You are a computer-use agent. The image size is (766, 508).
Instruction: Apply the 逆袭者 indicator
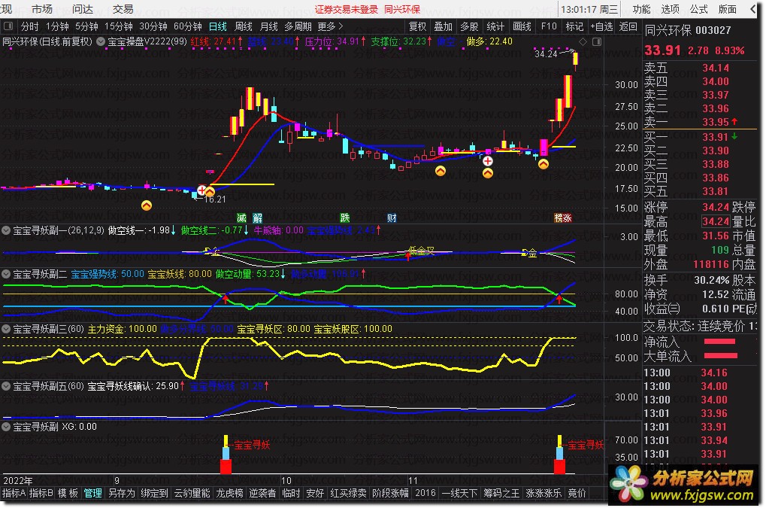click(x=262, y=494)
